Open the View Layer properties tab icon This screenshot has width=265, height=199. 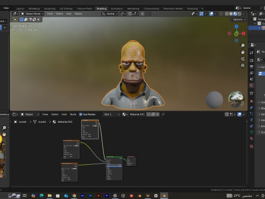(252, 73)
